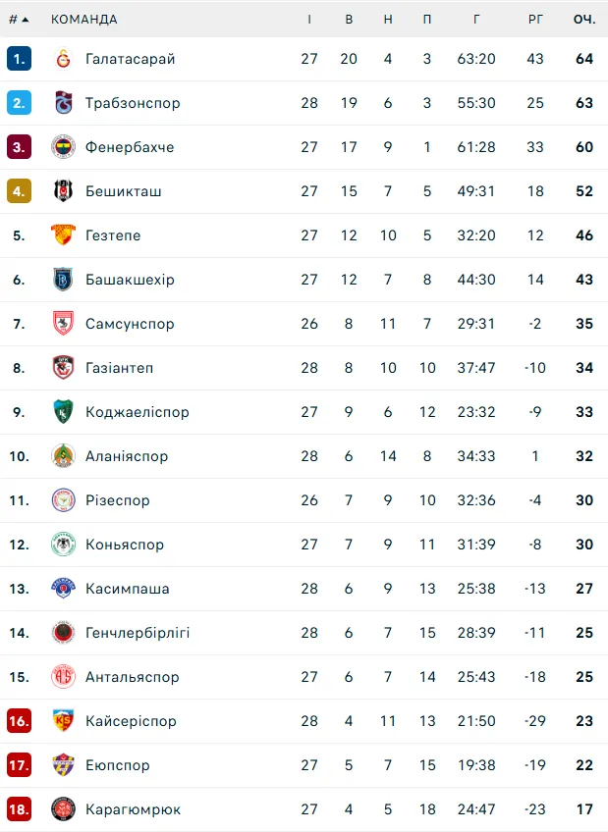Click the Гезтепе club crest
608x832 pixels.
coord(63,235)
